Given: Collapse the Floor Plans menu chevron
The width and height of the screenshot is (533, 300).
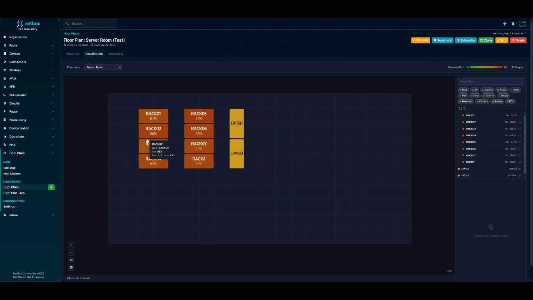Looking at the screenshot, I should click(53, 153).
